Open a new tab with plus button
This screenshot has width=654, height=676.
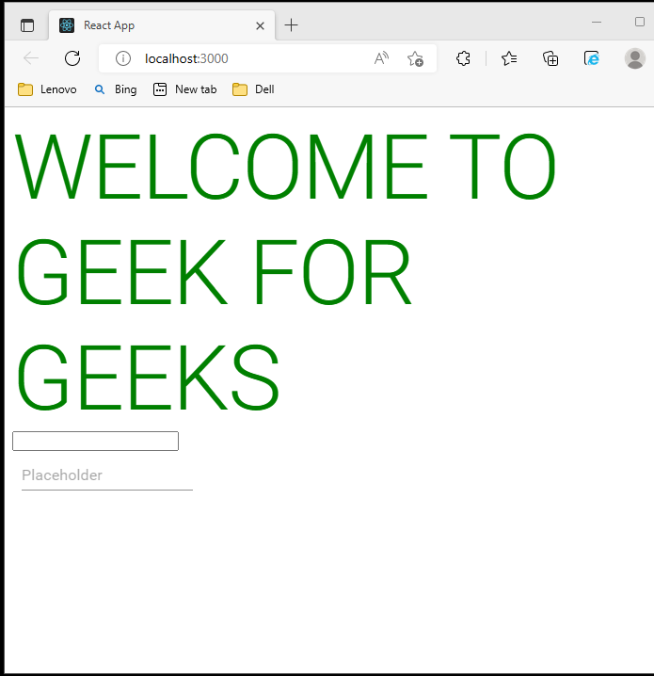(x=292, y=25)
